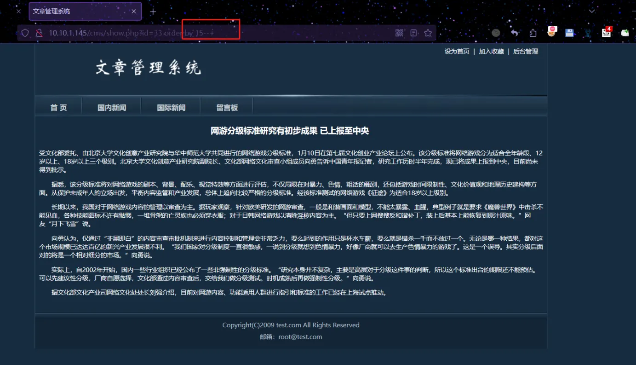Click the paragraph starting with 长期以来
This screenshot has width=636, height=365.
(291, 215)
